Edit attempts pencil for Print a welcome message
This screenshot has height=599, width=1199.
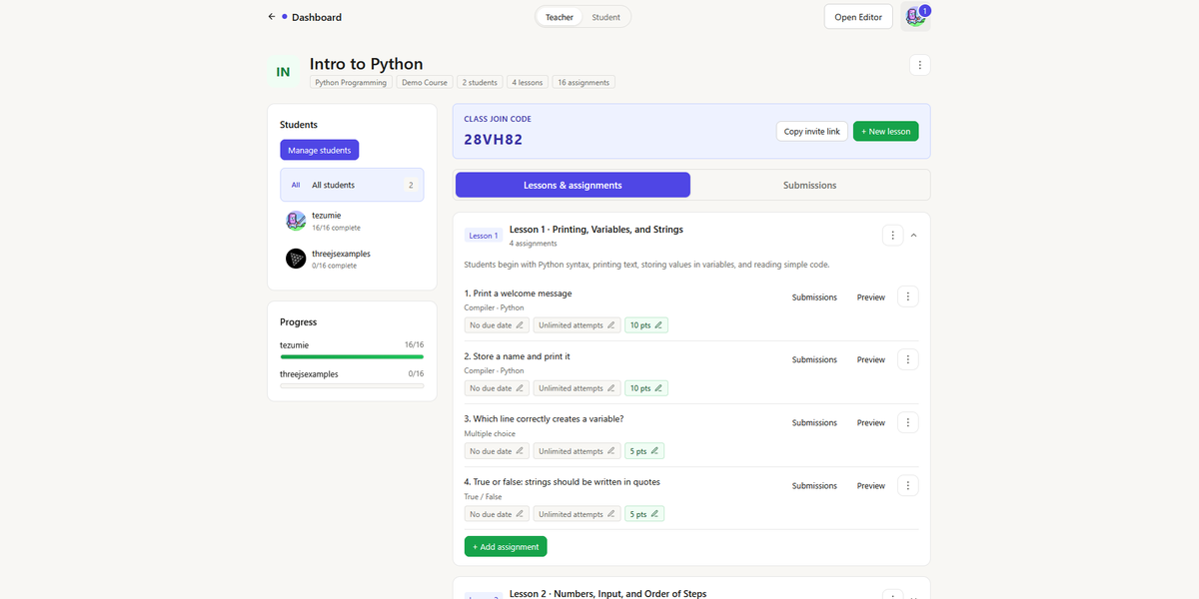tap(611, 325)
